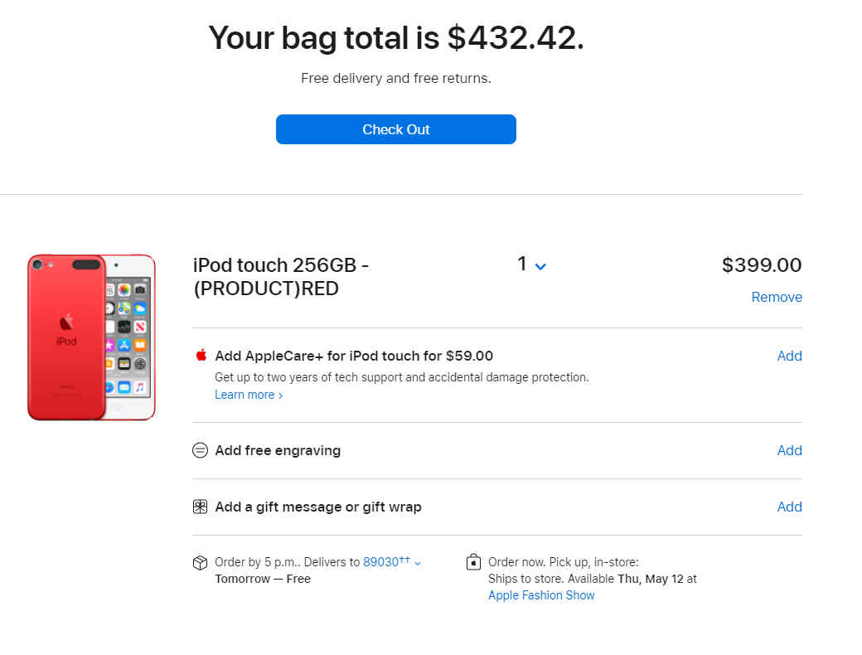Click the red Apple logo beside AppleCare+
The width and height of the screenshot is (862, 655).
coord(201,356)
